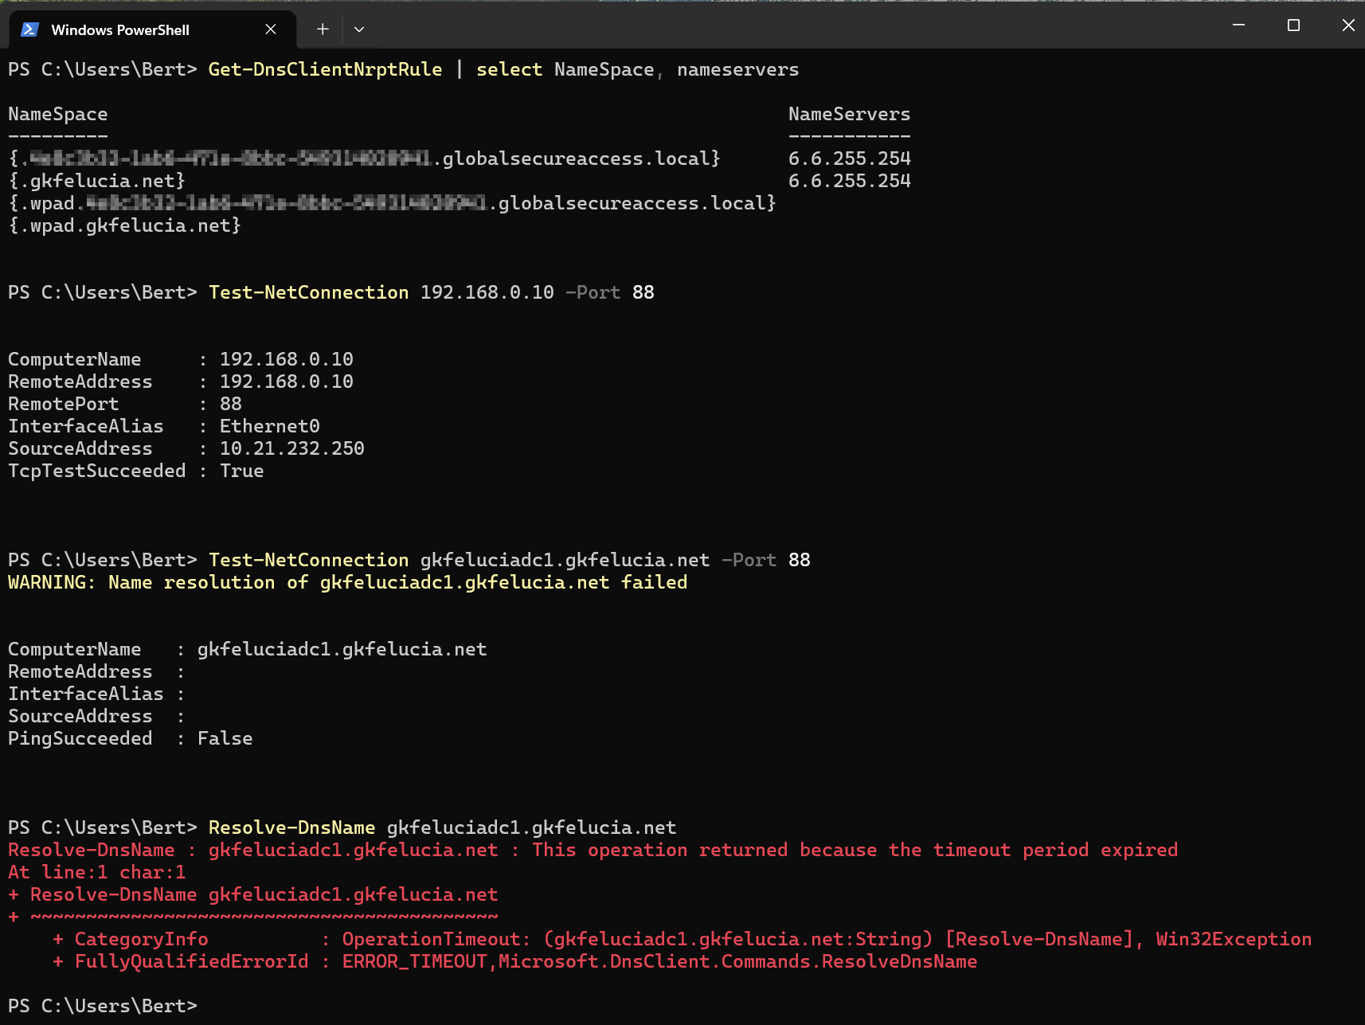Click the last empty PS C:\Users\Bert> prompt

point(103,1007)
